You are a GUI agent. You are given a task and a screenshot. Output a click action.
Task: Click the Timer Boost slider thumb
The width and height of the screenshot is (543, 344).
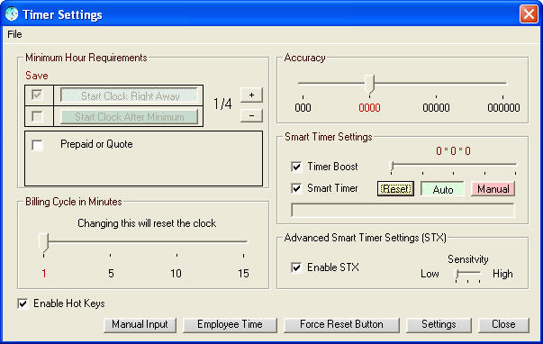(x=393, y=166)
